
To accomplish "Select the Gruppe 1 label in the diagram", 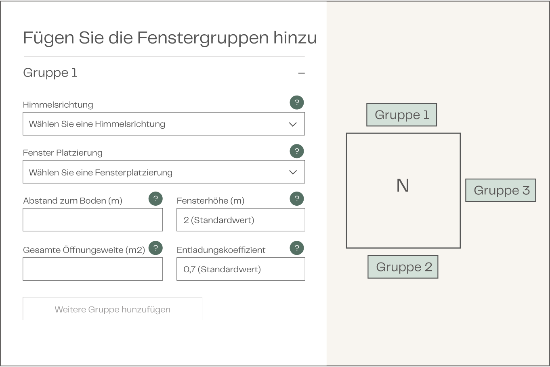I will (401, 115).
